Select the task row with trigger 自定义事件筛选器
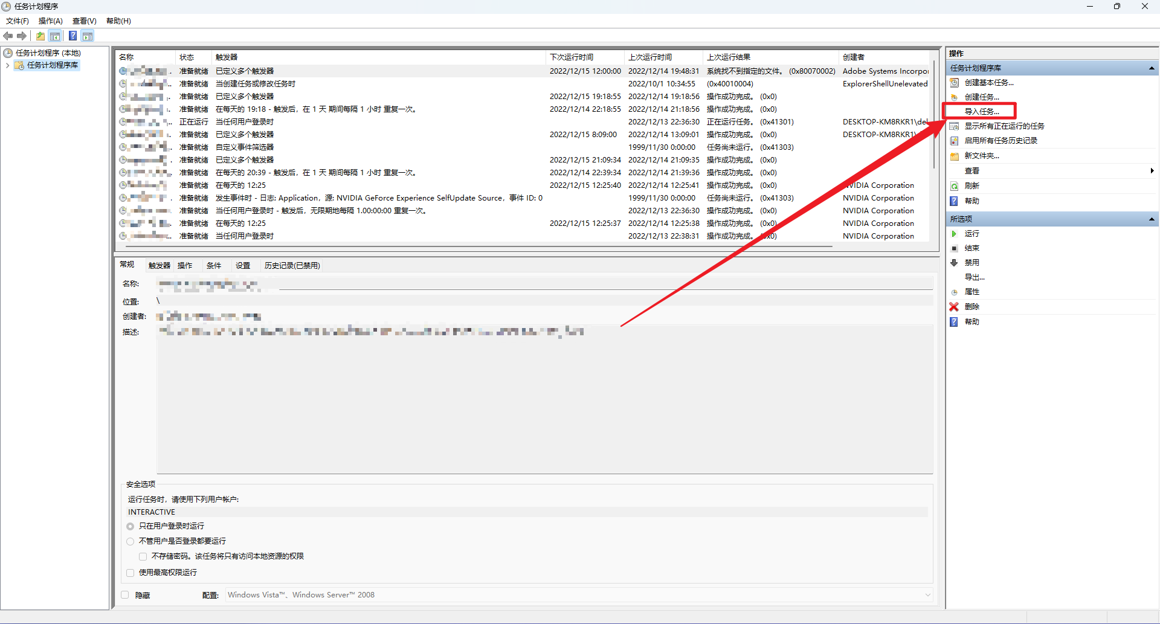This screenshot has width=1160, height=624. pyautogui.click(x=523, y=147)
